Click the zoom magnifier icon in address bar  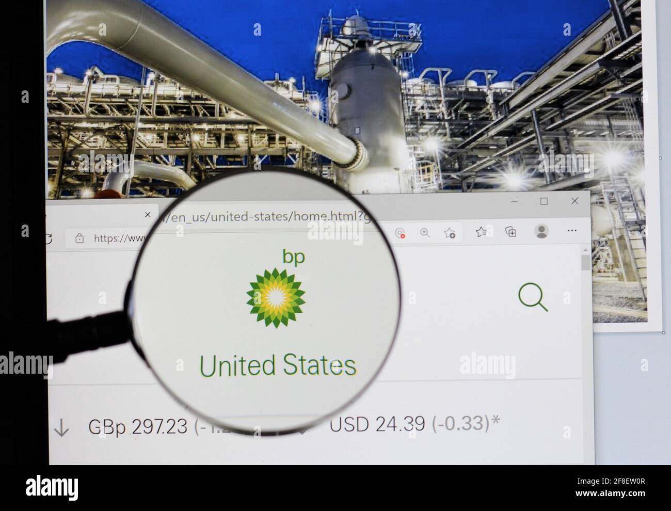click(x=425, y=233)
